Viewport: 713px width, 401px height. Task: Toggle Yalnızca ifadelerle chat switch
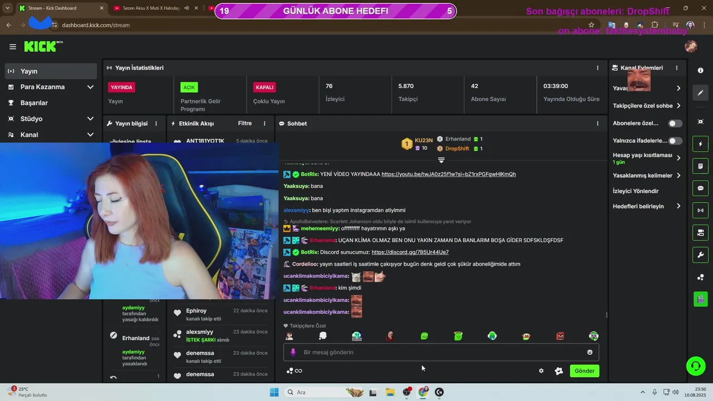pyautogui.click(x=675, y=141)
